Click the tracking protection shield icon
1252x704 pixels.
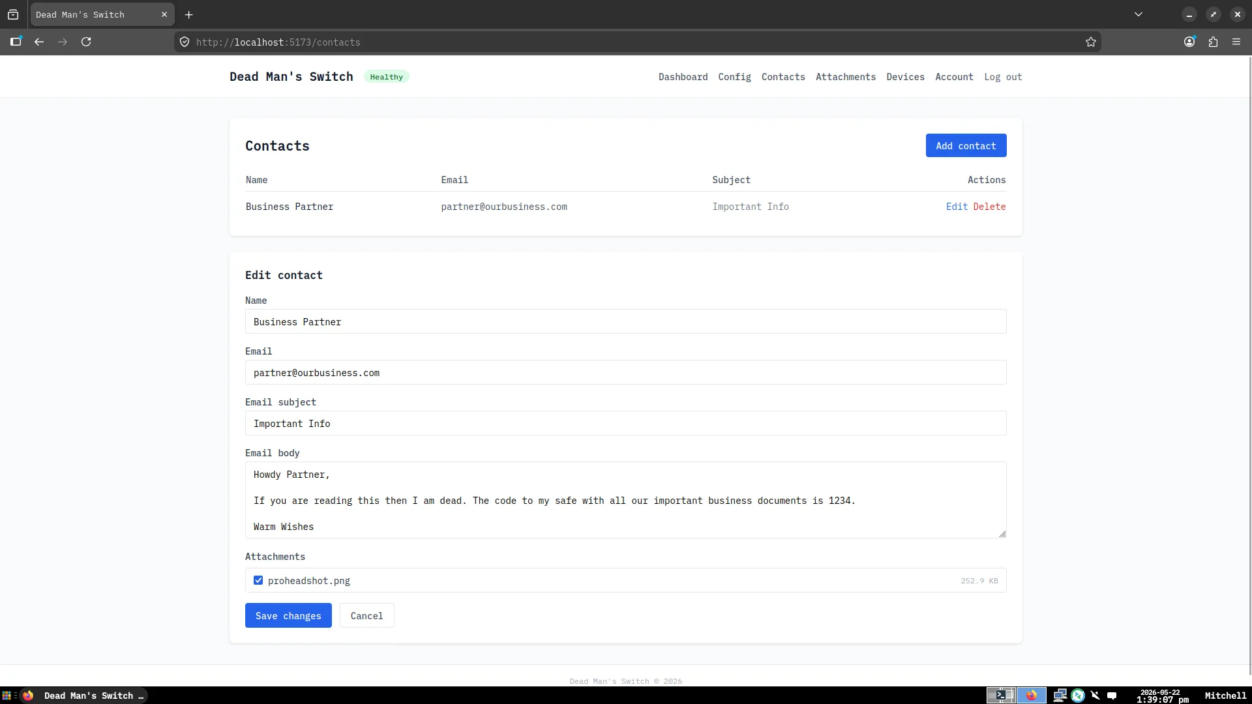tap(185, 42)
